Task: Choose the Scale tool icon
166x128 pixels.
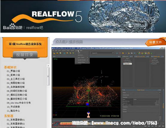Action: coord(73,53)
